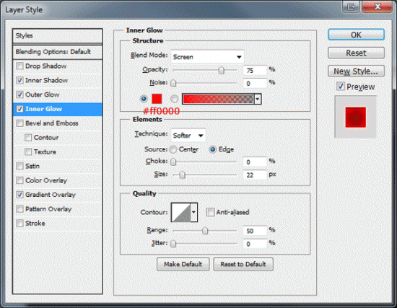Open the Blend Mode dropdown
Viewport: 397px width, 308px height.
[x=207, y=57]
